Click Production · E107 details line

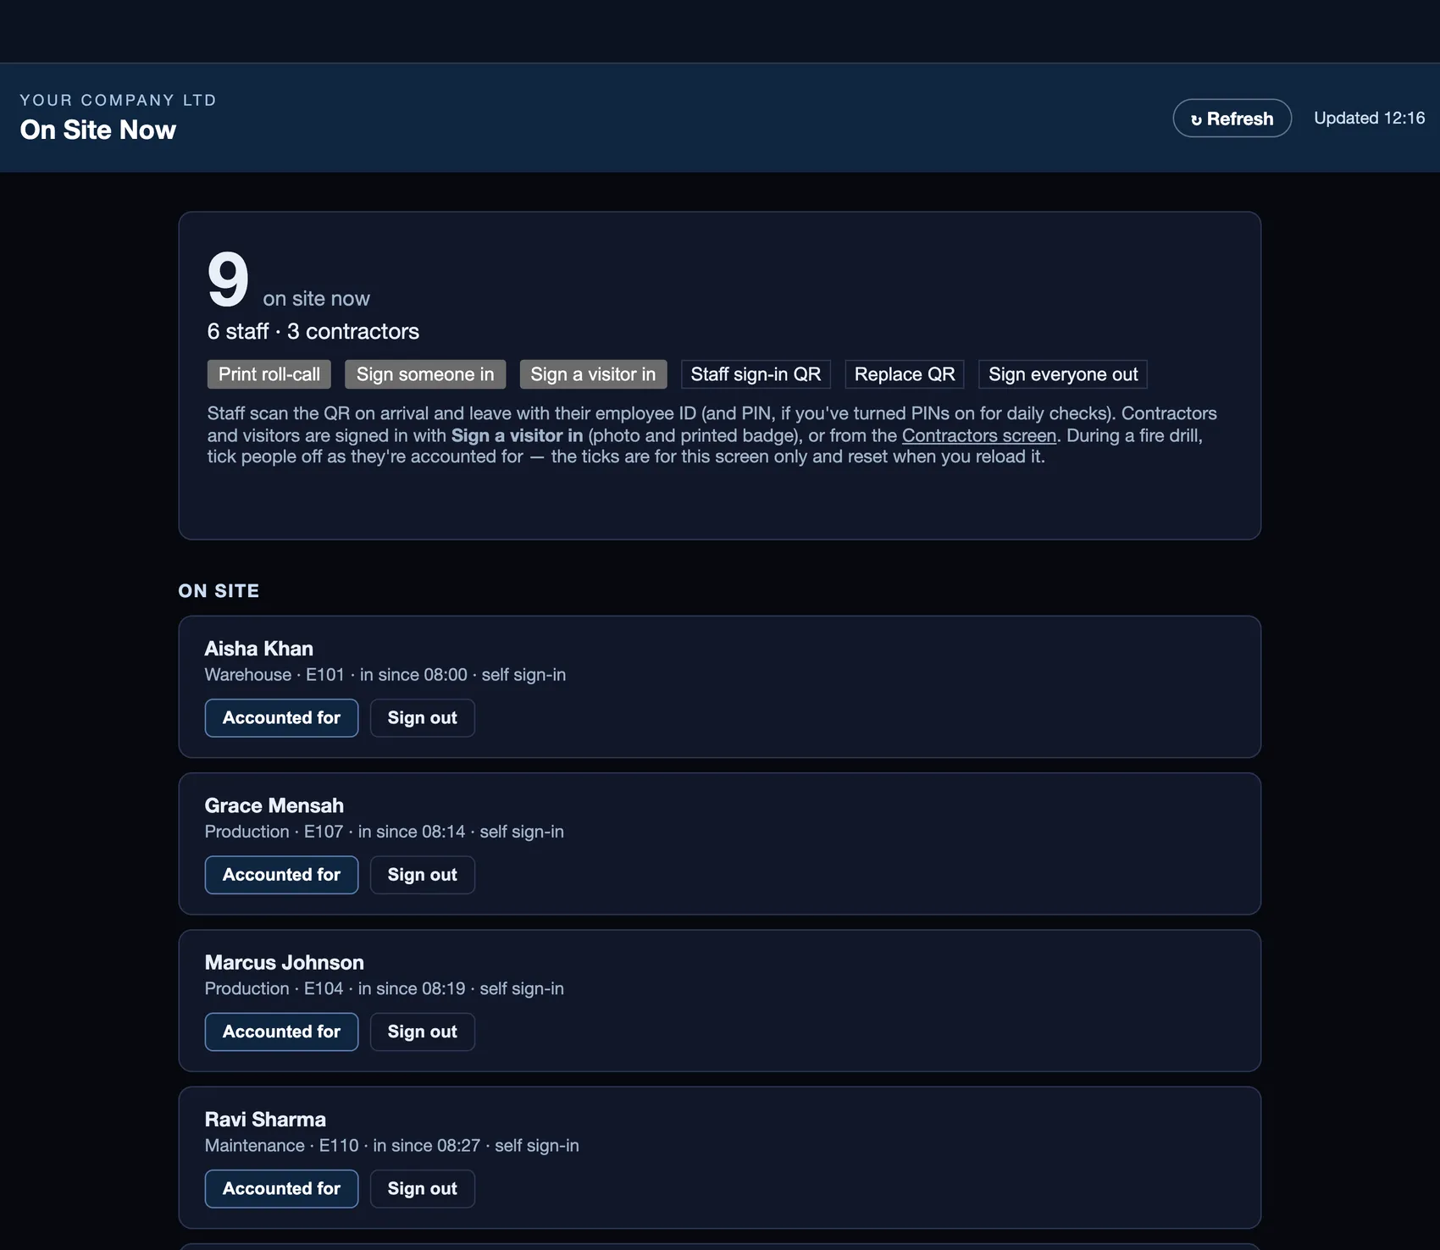pos(385,832)
